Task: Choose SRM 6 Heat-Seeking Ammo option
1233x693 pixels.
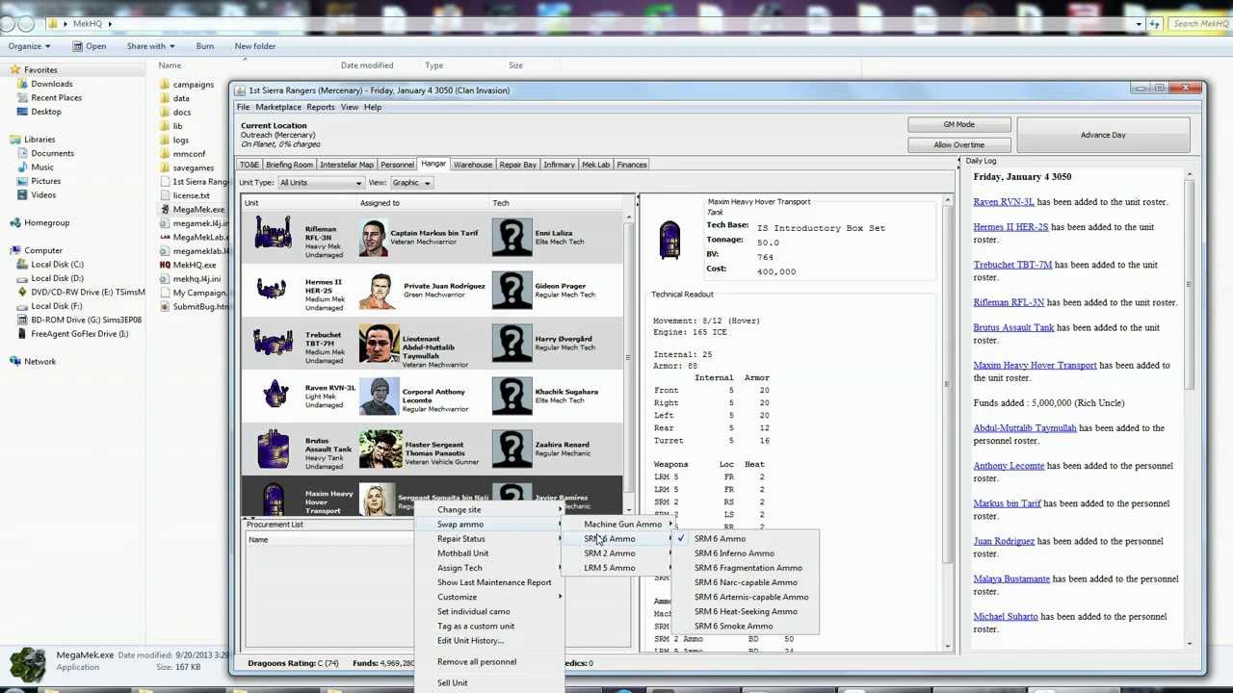Action: point(746,611)
